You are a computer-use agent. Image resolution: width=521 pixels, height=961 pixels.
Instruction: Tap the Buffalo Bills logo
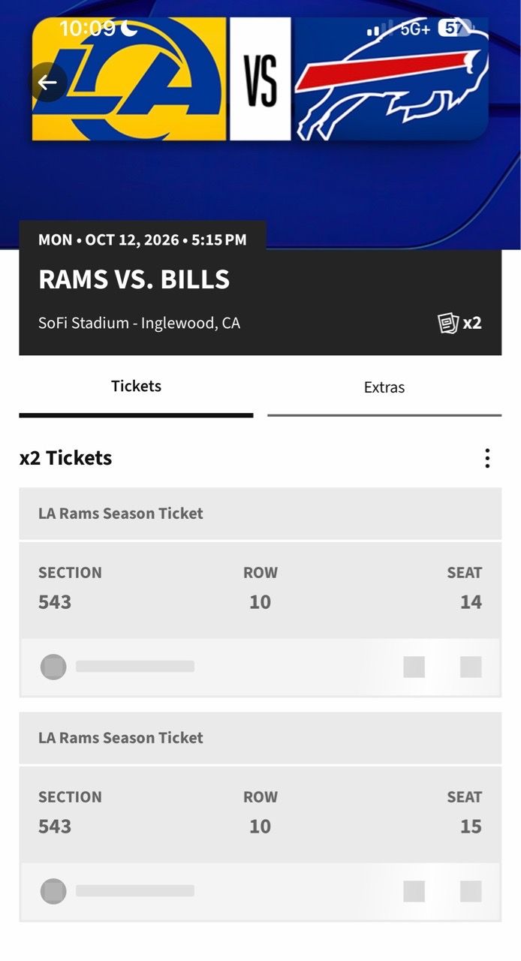click(x=391, y=79)
